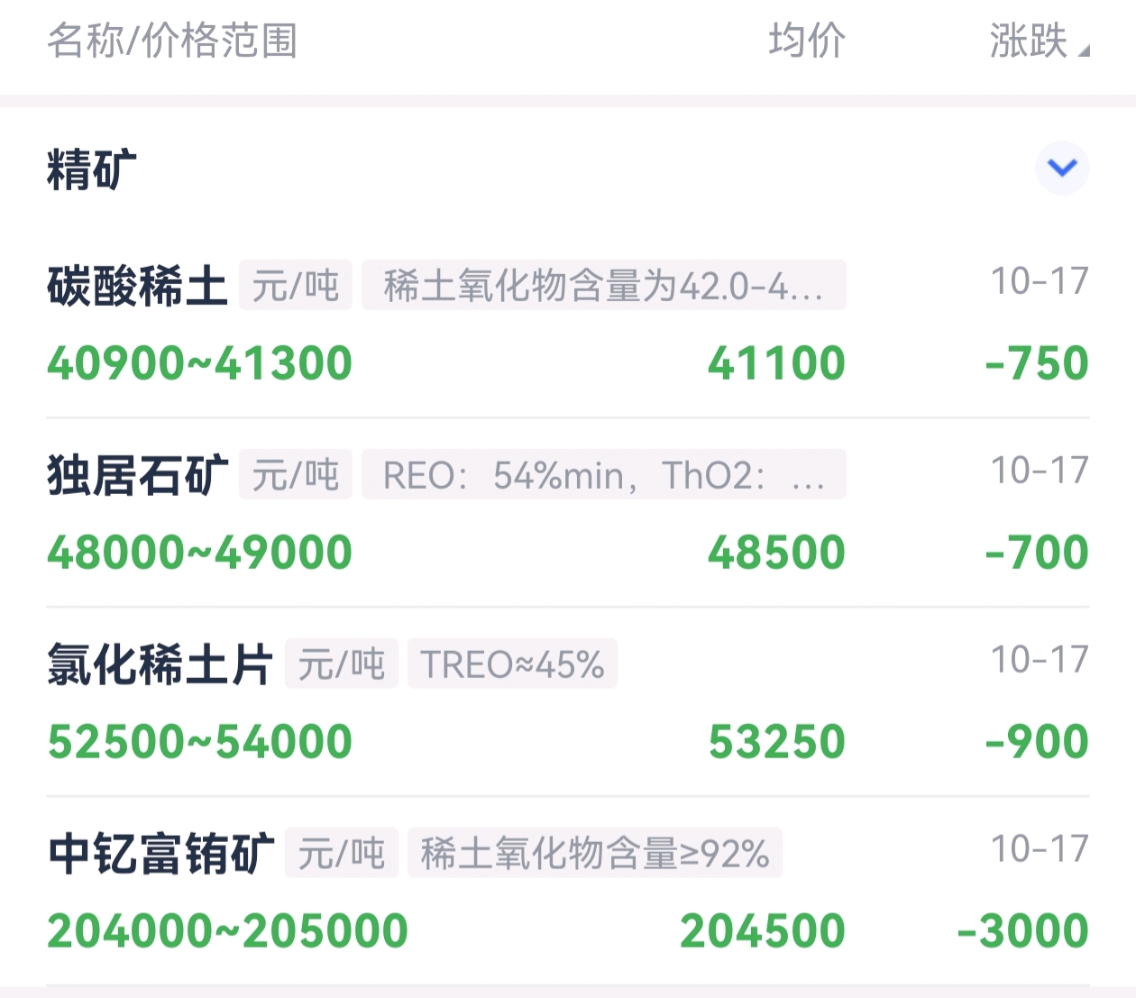
Task: Tap the REO: 54%min spec tag
Action: coord(603,475)
